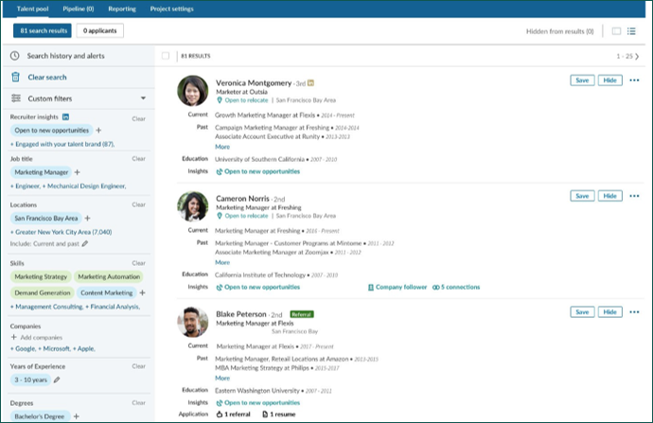Open the Reporting tab
The image size is (653, 423).
click(x=121, y=8)
